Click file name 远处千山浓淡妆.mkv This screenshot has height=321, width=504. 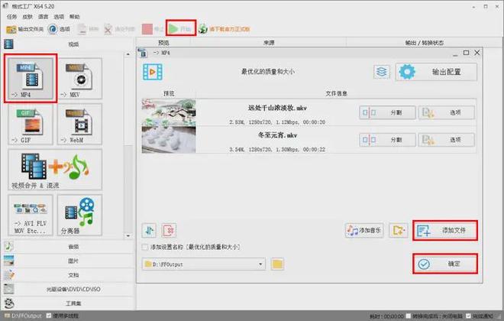277,108
